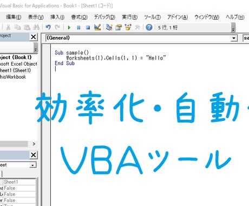Open the 表示(V) menu
Viewport: 249px width, 206px height.
click(36, 17)
